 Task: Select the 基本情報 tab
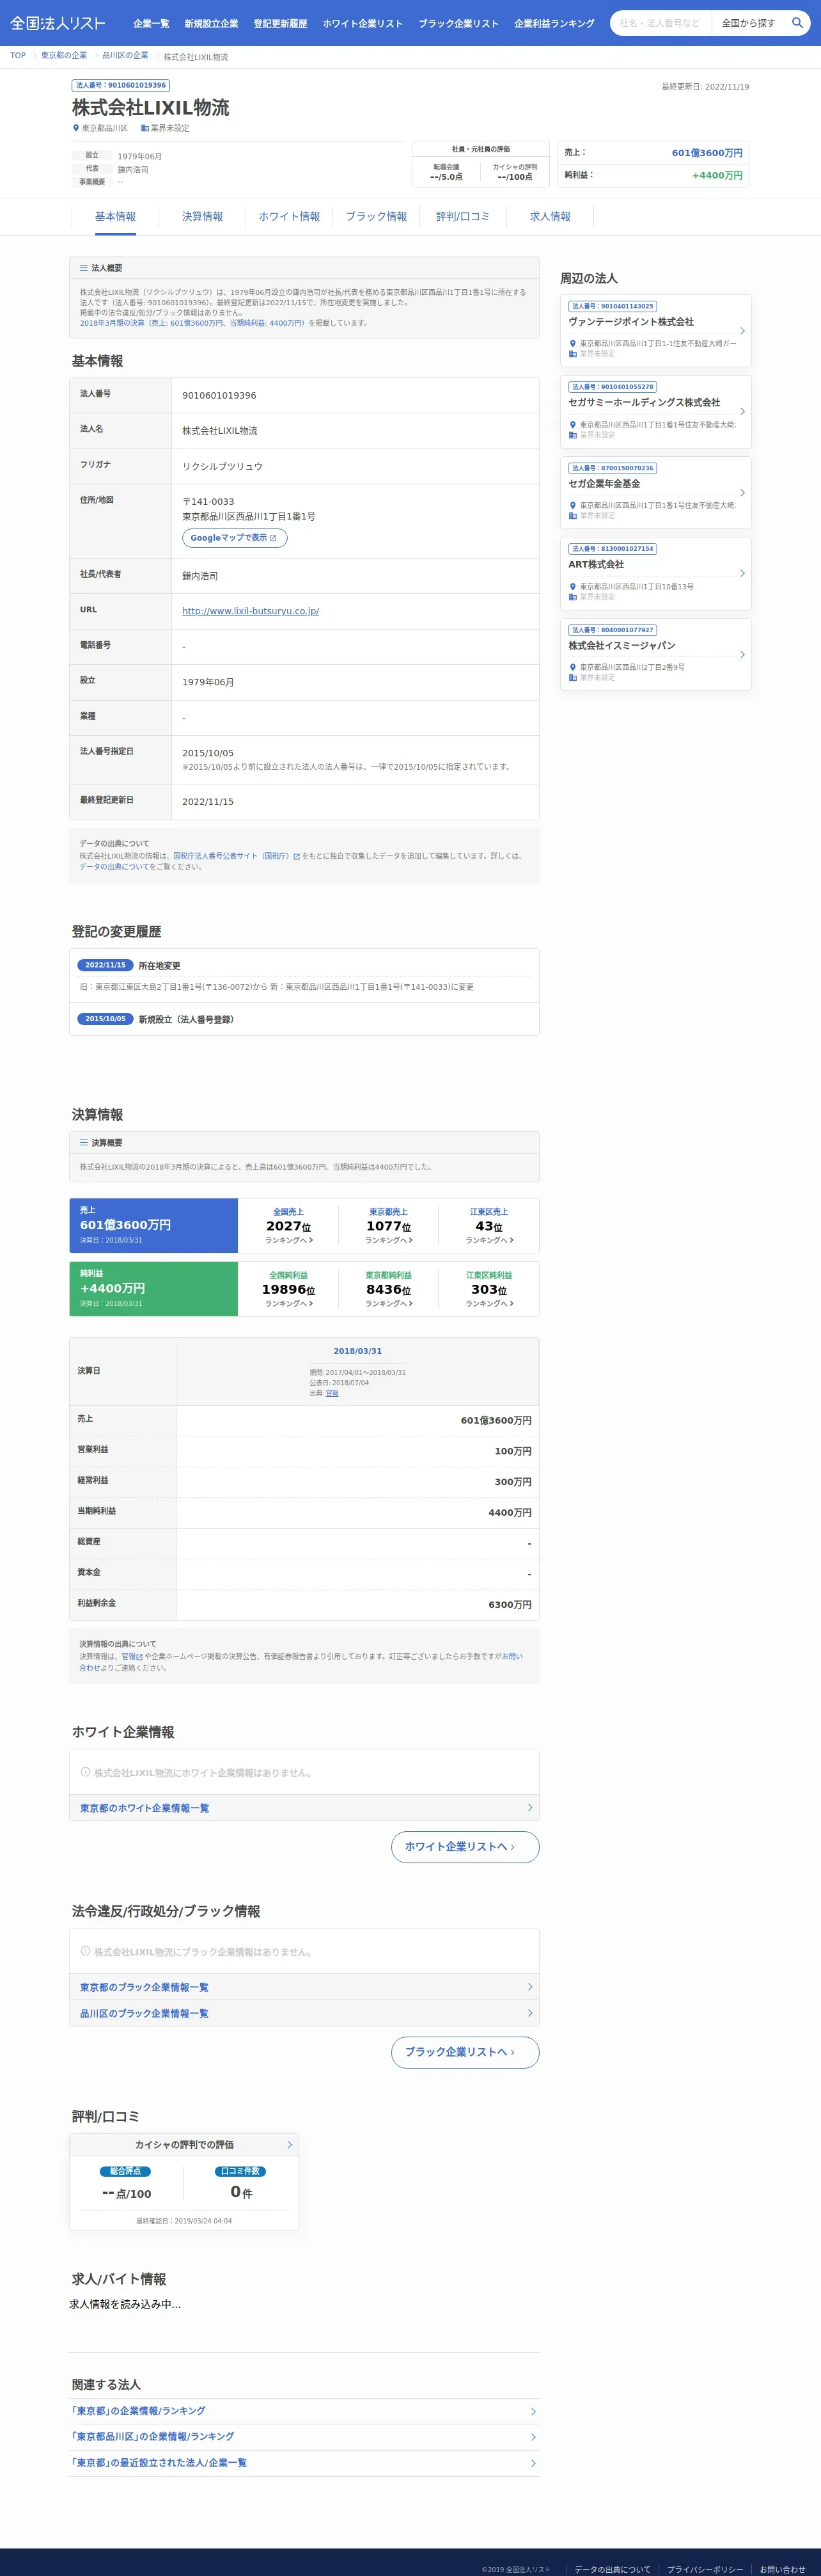pos(115,216)
